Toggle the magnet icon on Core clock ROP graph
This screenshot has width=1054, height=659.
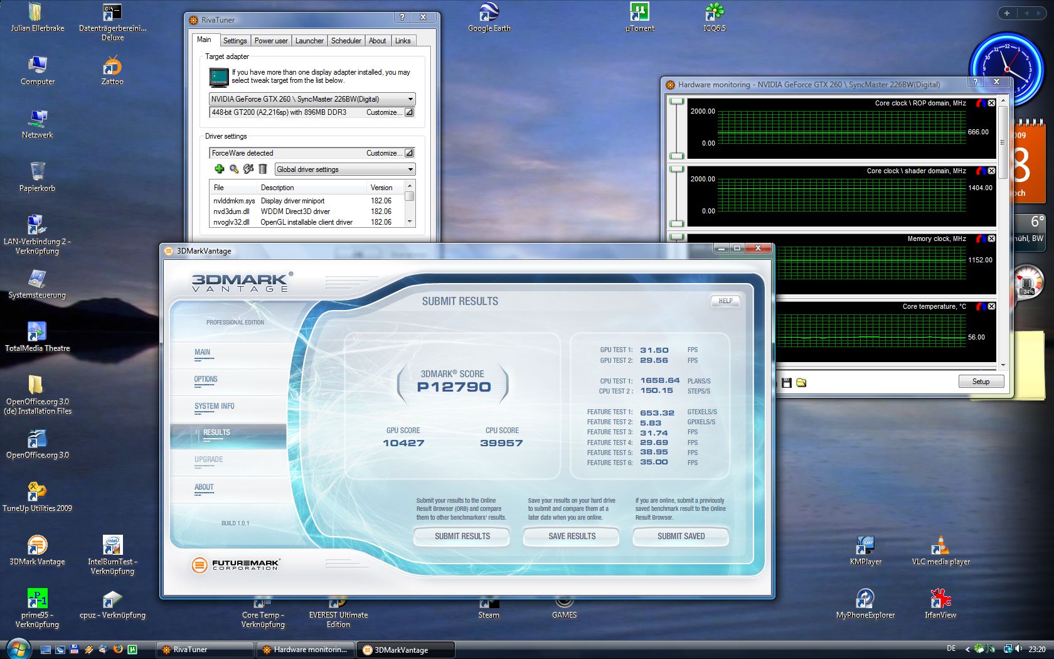click(x=981, y=103)
